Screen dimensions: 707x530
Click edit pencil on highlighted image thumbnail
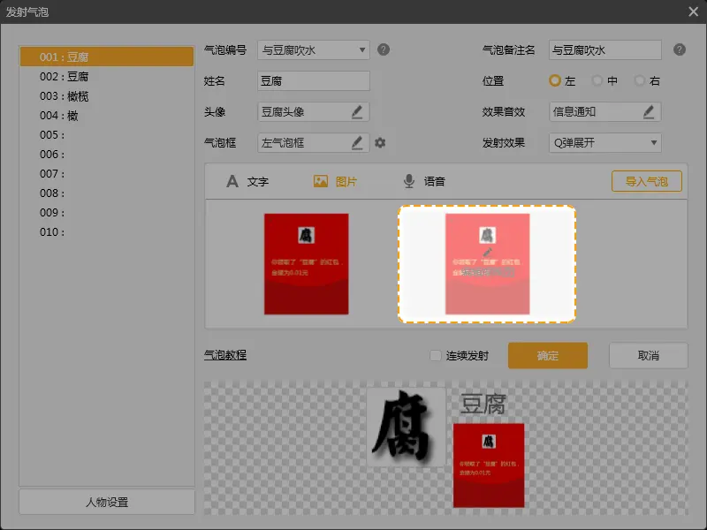coord(487,252)
